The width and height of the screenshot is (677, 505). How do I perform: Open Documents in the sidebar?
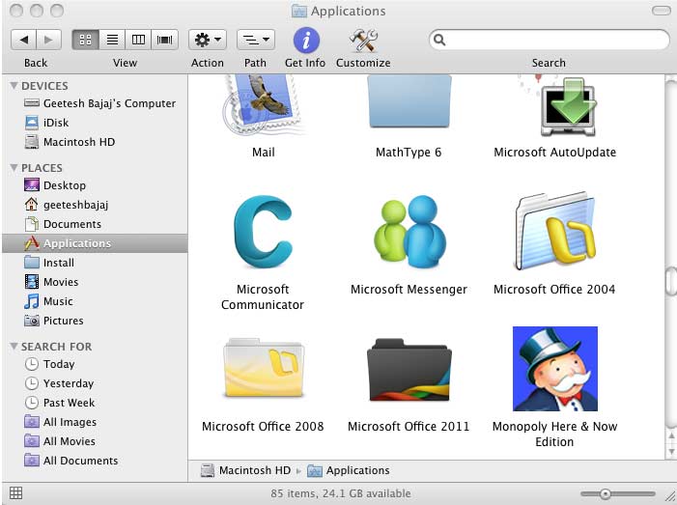point(63,224)
